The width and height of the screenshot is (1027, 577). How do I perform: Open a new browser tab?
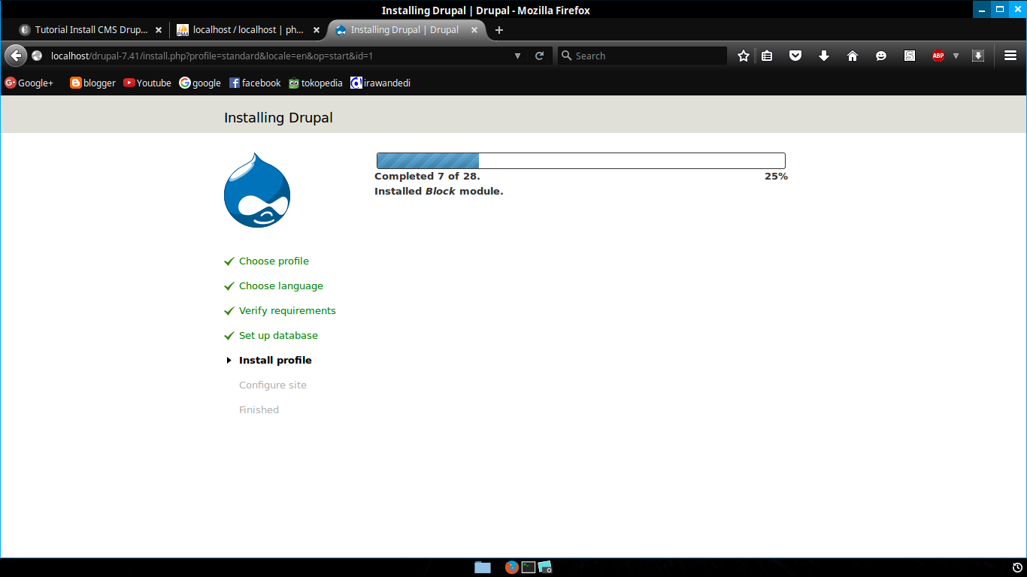click(x=498, y=30)
